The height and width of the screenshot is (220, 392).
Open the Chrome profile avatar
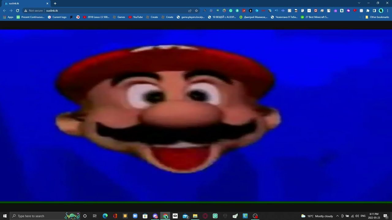pyautogui.click(x=381, y=10)
